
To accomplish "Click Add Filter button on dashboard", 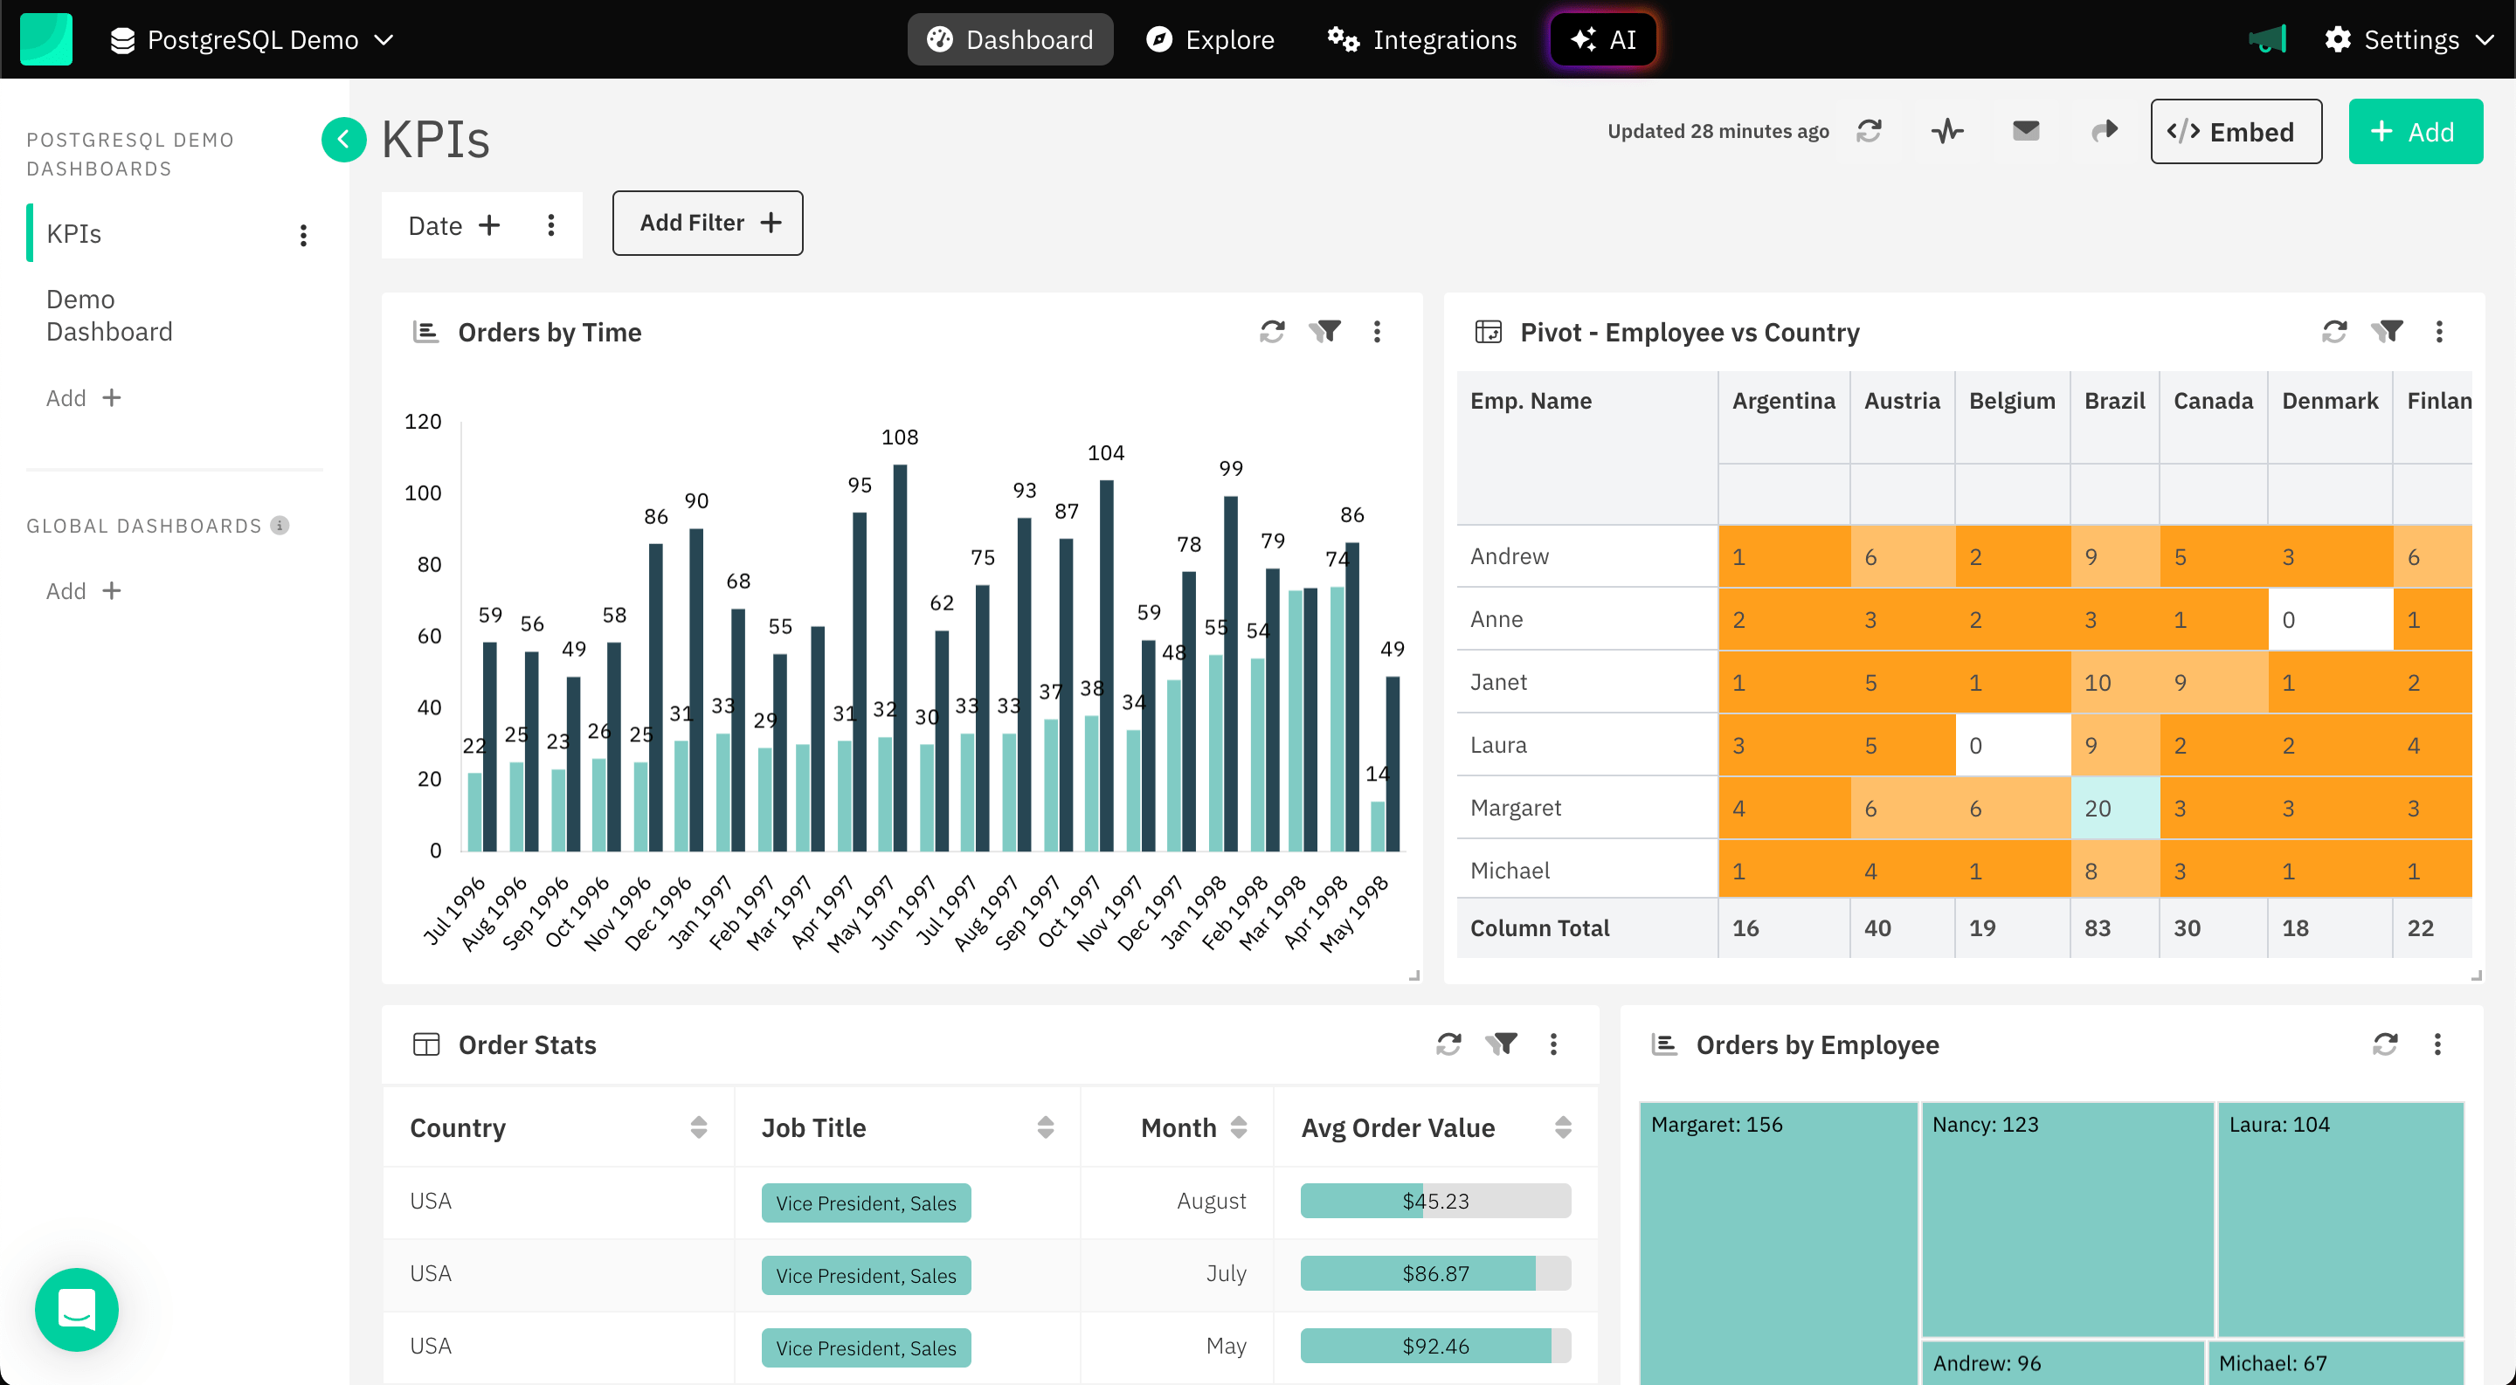I will point(708,222).
